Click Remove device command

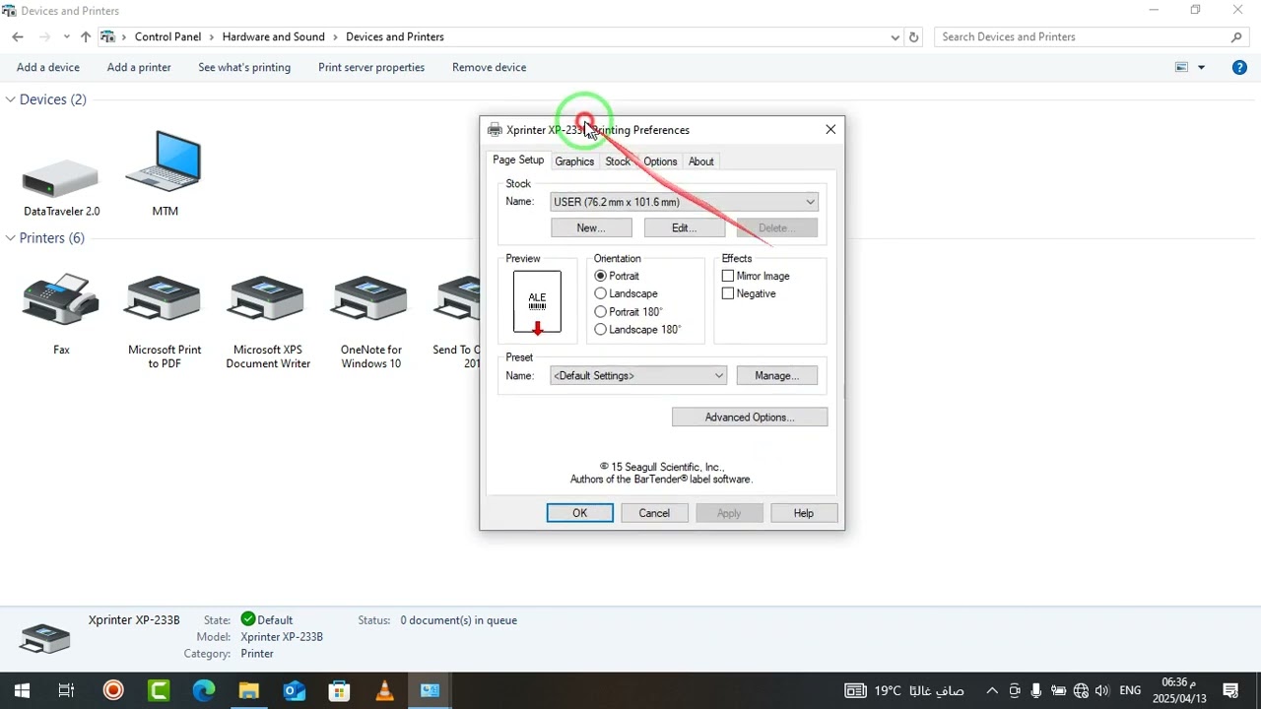click(489, 67)
